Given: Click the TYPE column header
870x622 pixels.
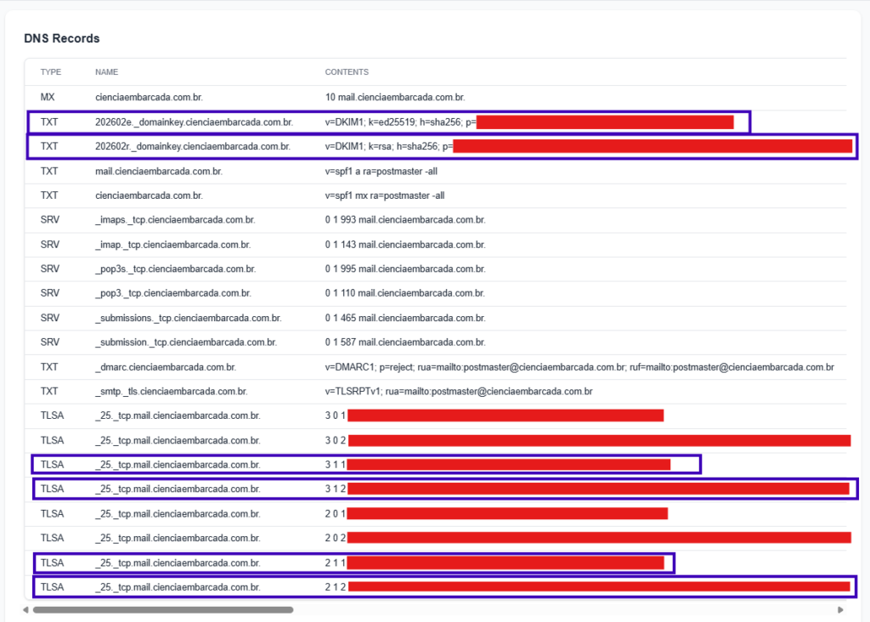Looking at the screenshot, I should point(51,72).
